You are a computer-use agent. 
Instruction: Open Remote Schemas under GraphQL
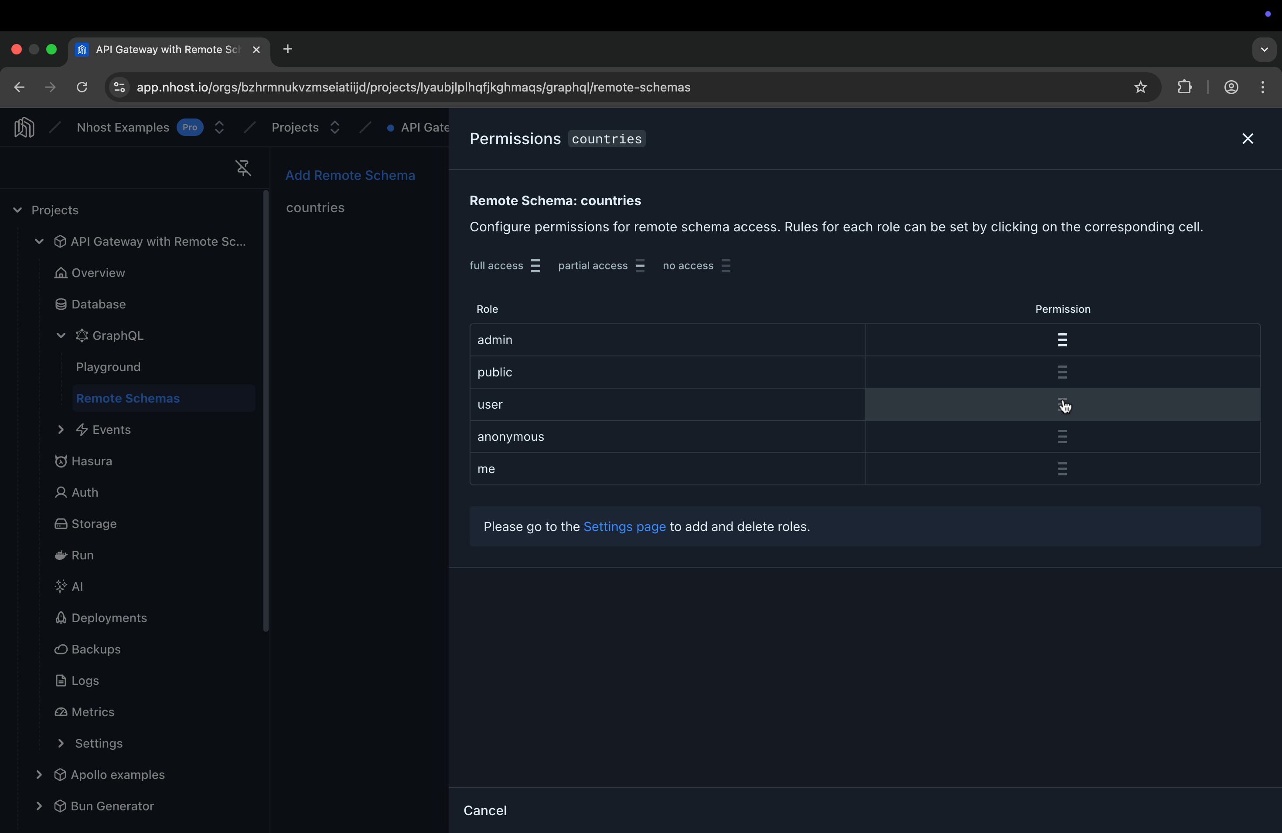point(128,398)
